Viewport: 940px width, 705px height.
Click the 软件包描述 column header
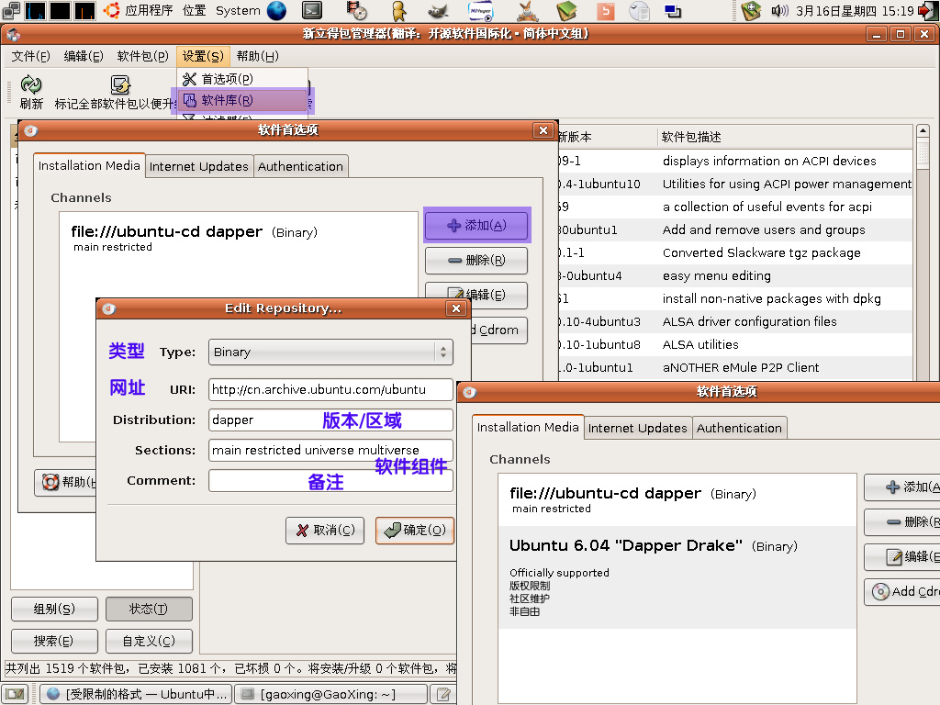(x=785, y=138)
